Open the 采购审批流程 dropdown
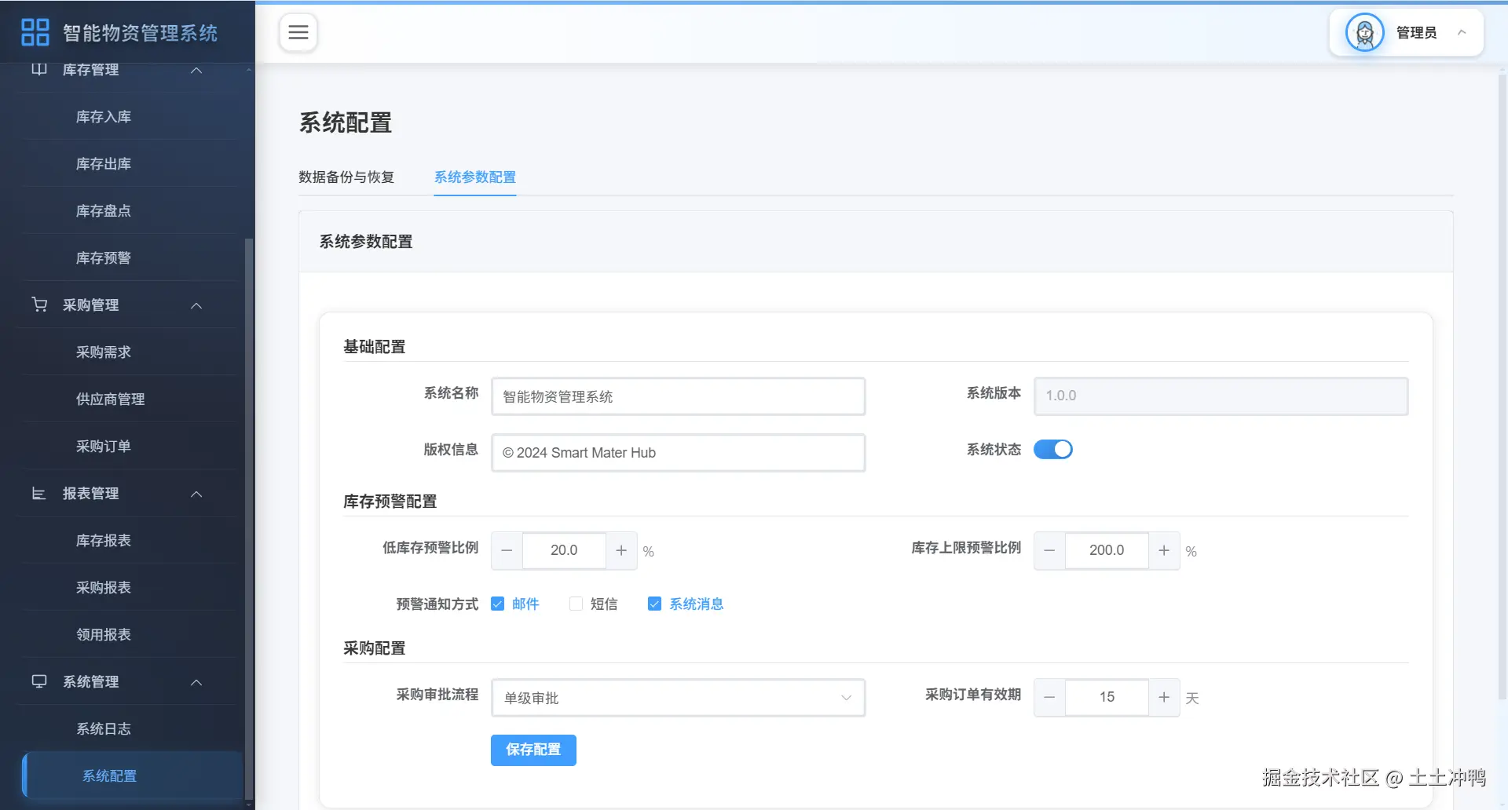 (x=679, y=698)
